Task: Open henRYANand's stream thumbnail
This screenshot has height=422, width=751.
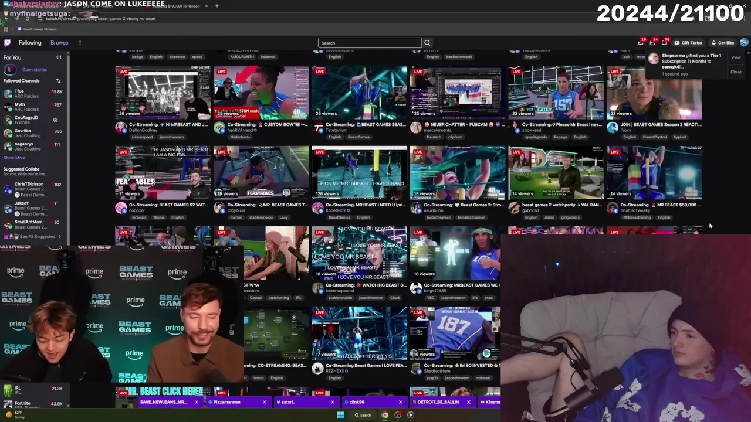Action: 261,93
